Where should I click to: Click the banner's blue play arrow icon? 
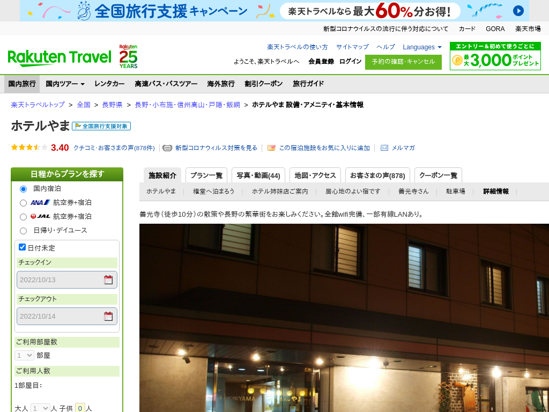point(518,11)
